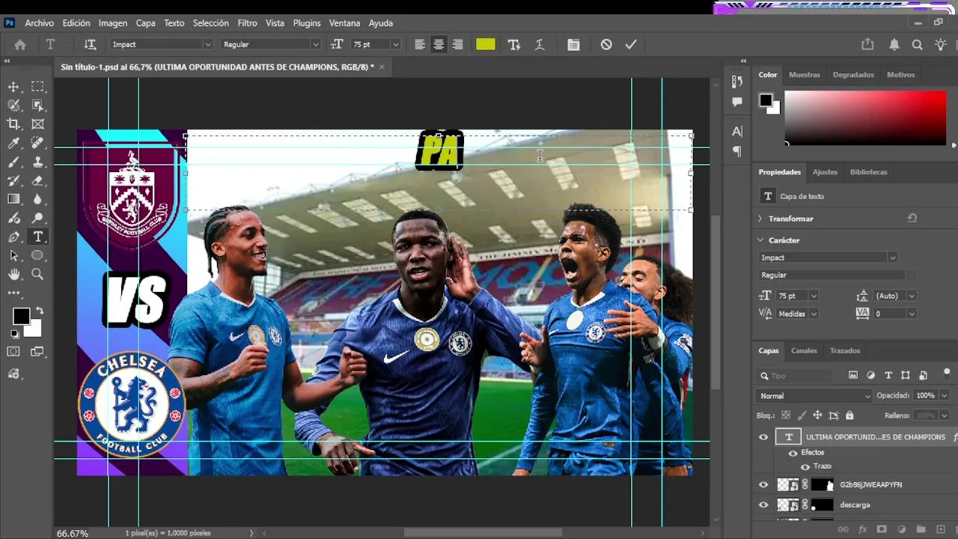
Task: Select the Path Selection tool
Action: [13, 255]
